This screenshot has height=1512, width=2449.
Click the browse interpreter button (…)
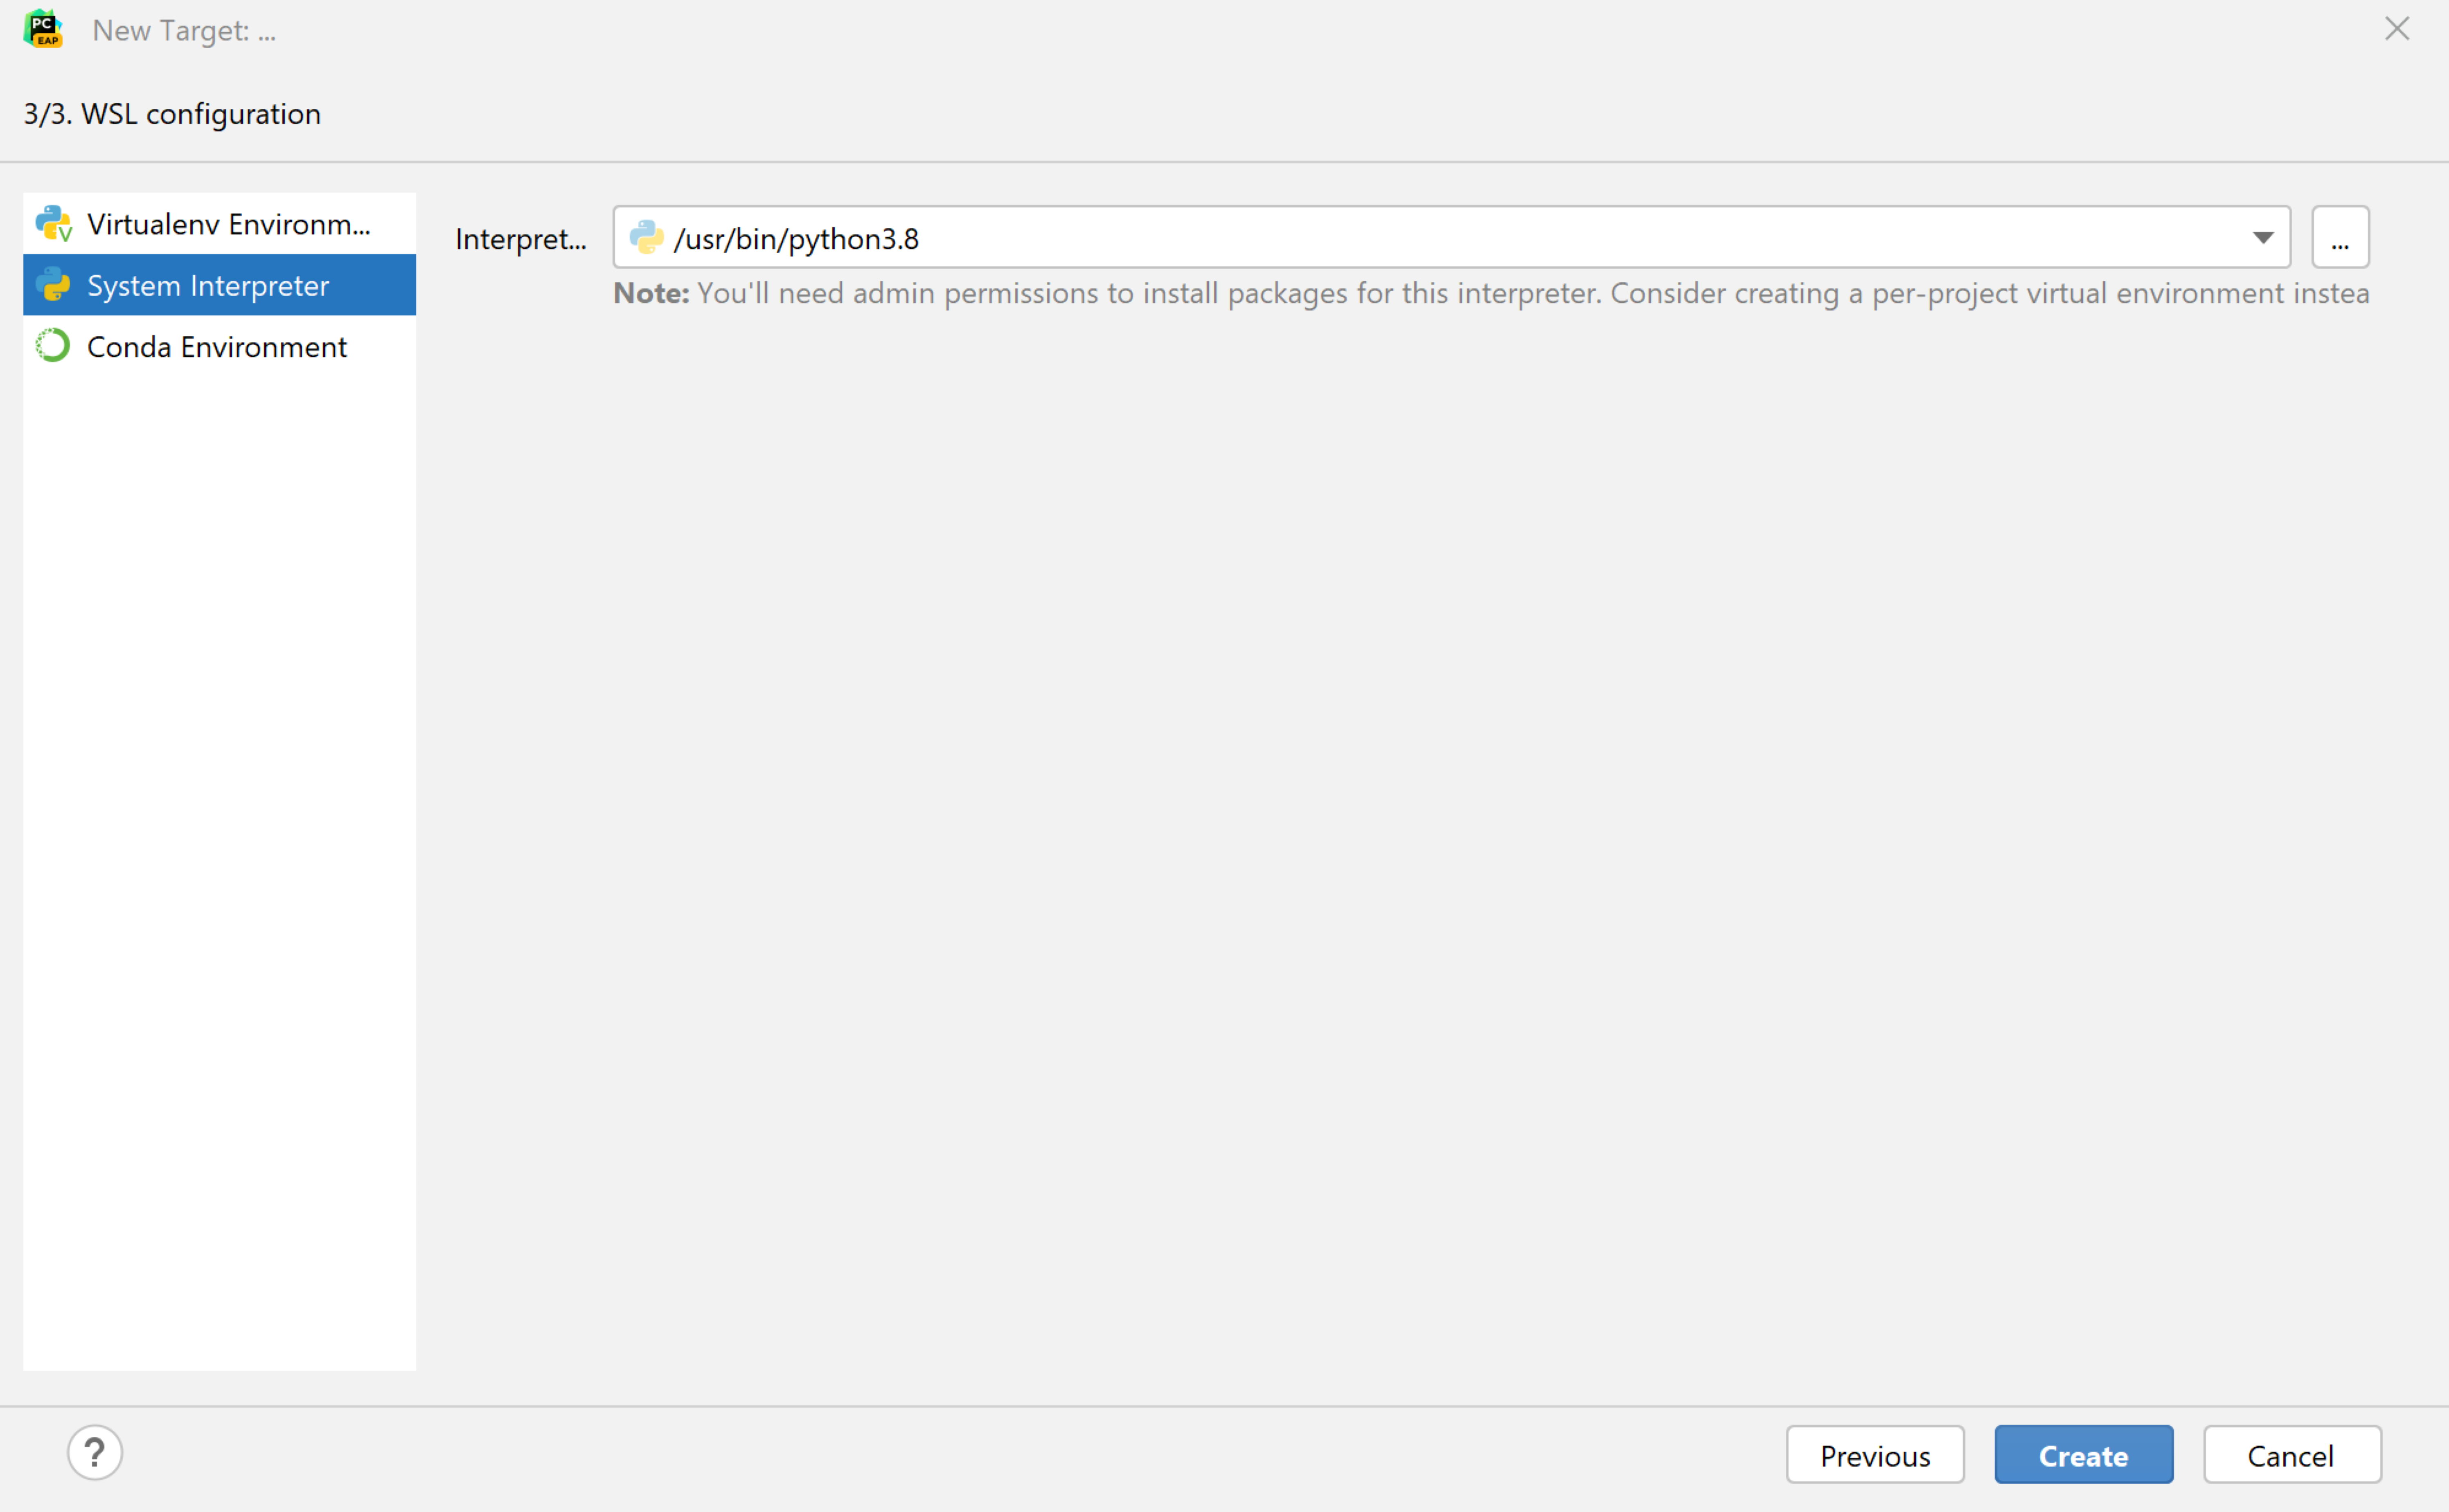[x=2341, y=236]
